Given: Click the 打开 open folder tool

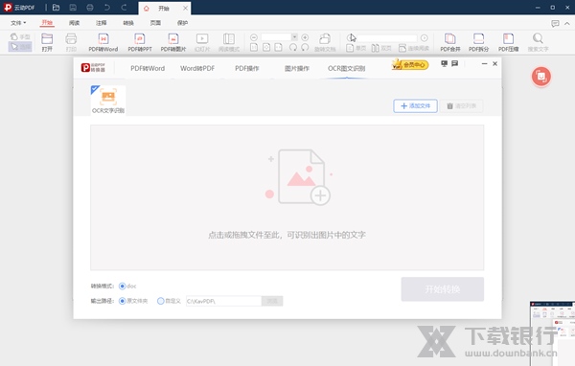Looking at the screenshot, I should [47, 42].
